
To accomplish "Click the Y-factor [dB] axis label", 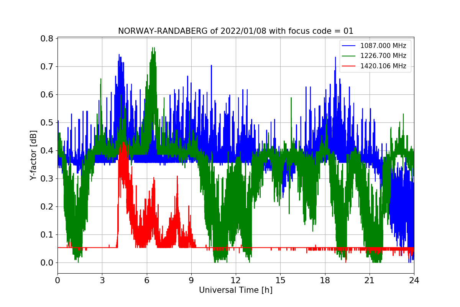I will (34, 155).
